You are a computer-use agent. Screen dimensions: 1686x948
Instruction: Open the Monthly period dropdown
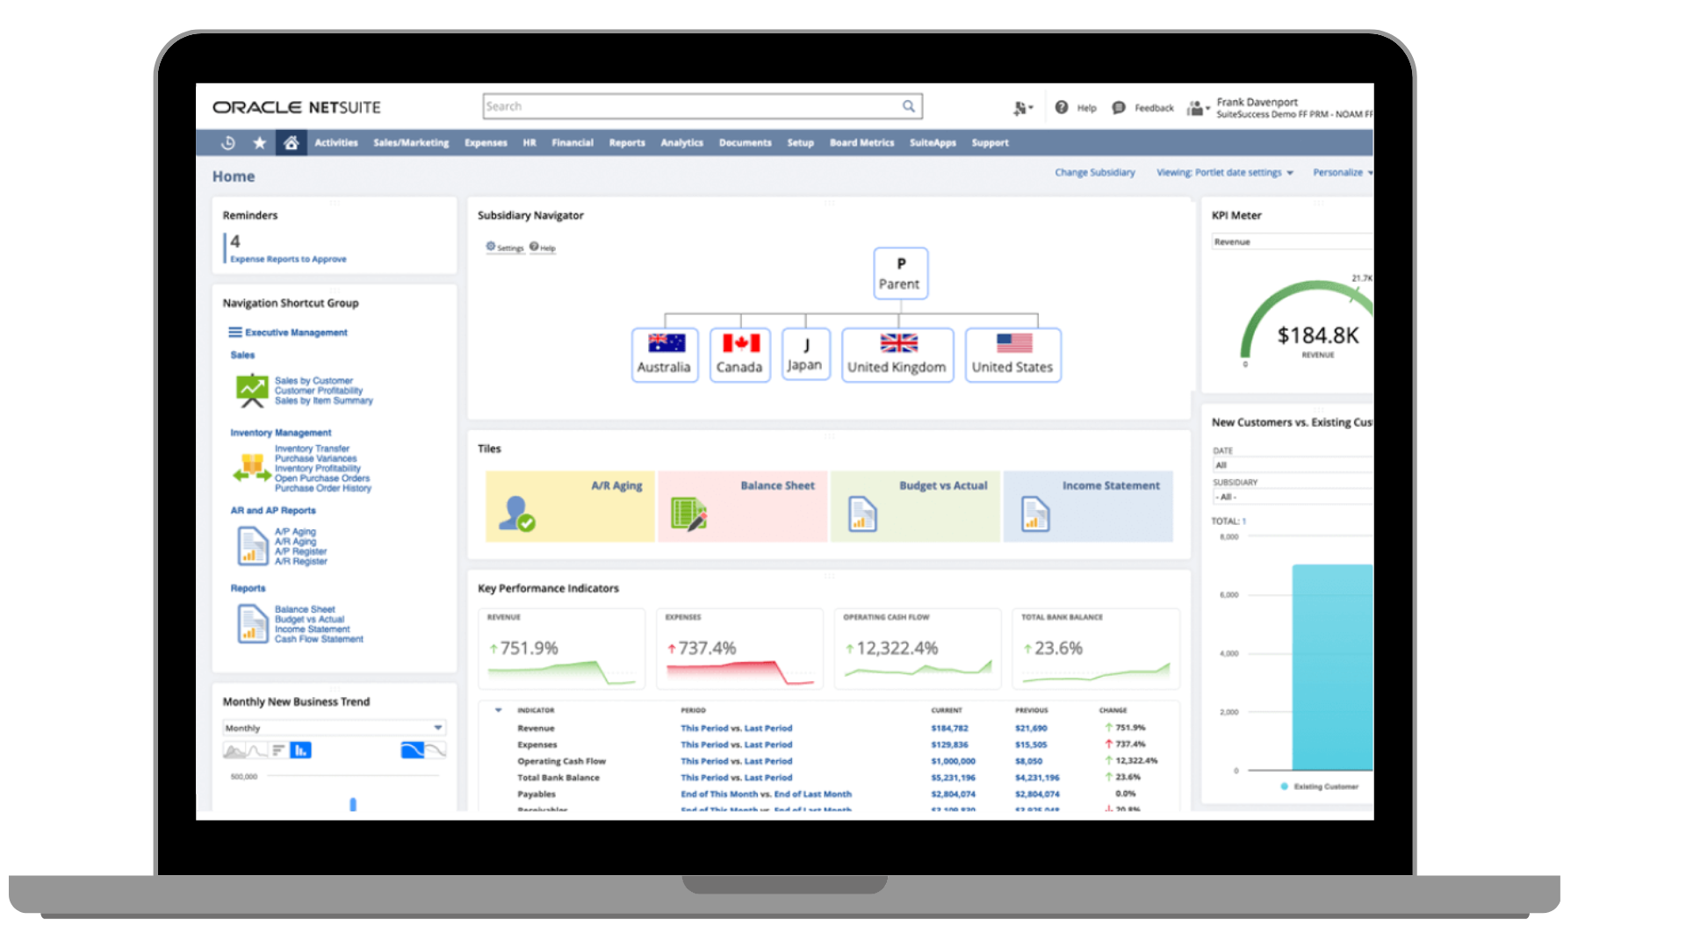click(335, 728)
